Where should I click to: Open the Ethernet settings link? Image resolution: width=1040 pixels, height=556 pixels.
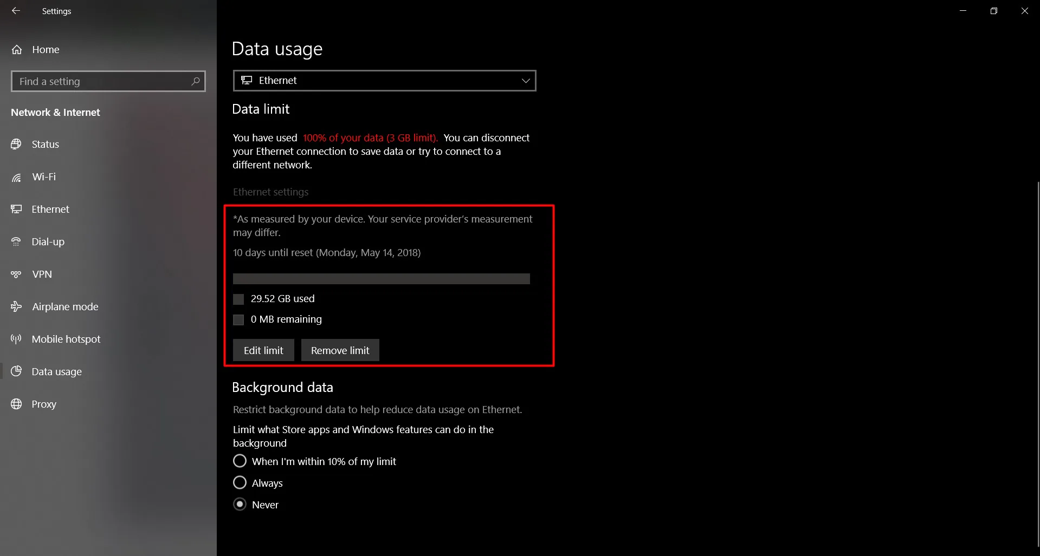[270, 192]
